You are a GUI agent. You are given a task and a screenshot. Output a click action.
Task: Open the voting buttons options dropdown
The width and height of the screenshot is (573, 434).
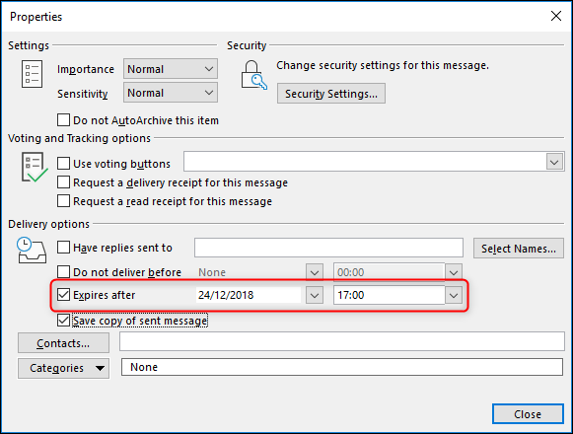coord(554,162)
